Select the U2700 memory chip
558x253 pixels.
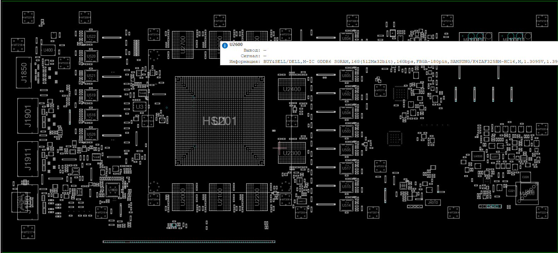182,45
